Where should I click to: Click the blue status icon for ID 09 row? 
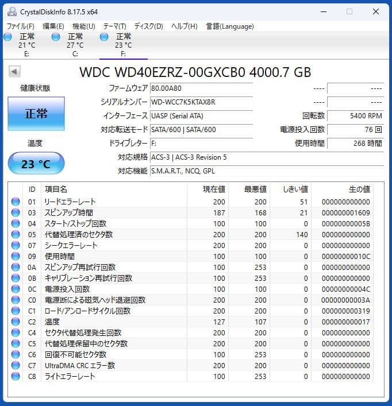click(16, 256)
